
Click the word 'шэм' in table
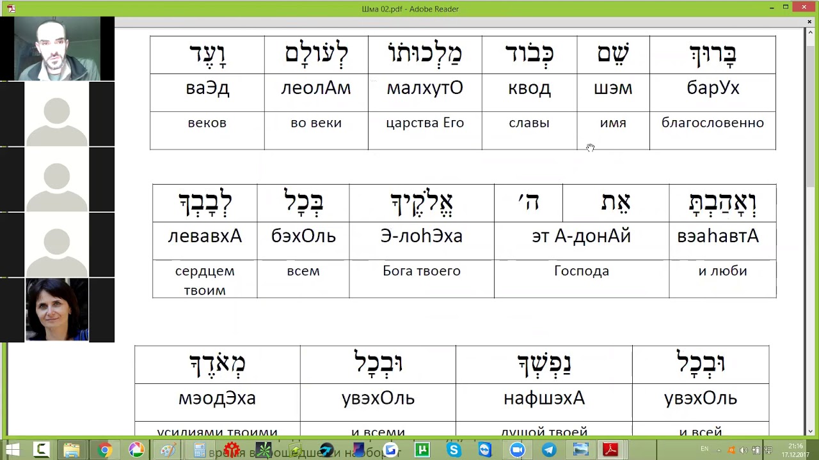tap(613, 88)
